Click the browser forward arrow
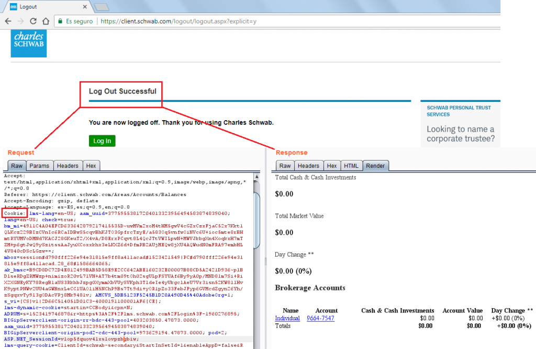The width and height of the screenshot is (536, 349). (20, 21)
